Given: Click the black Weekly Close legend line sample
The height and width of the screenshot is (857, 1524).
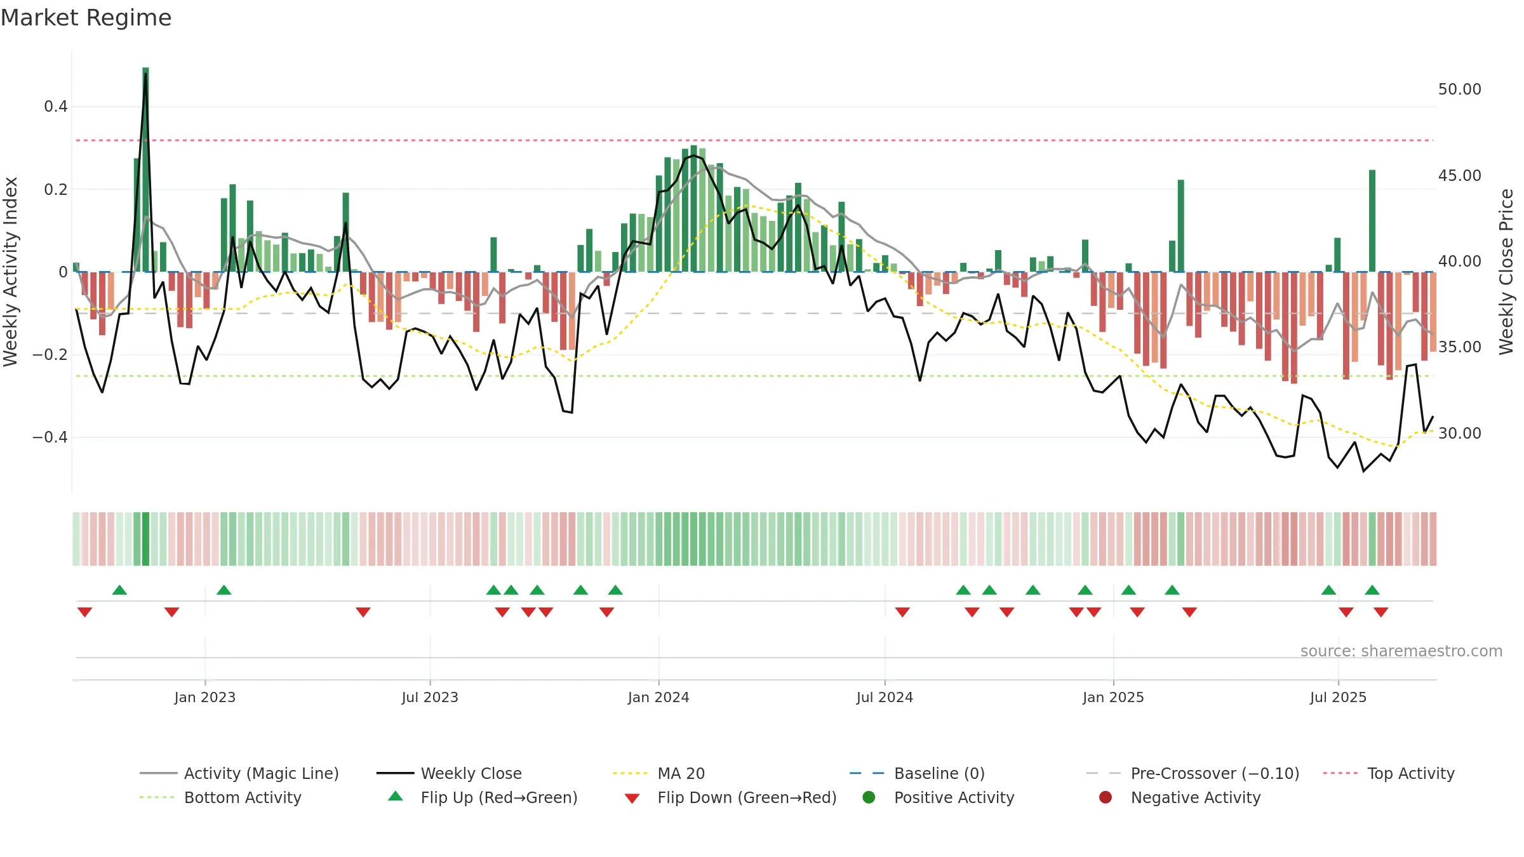Looking at the screenshot, I should (395, 773).
